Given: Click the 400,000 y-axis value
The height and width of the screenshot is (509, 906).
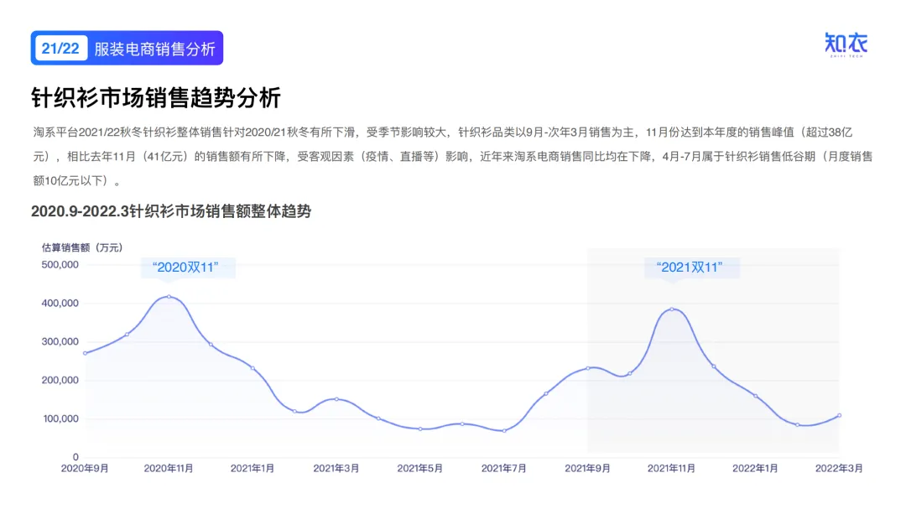Looking at the screenshot, I should pyautogui.click(x=60, y=304).
